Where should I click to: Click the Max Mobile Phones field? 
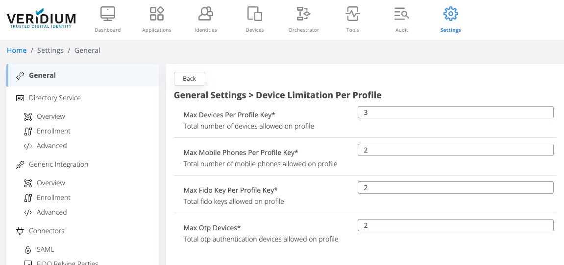(x=455, y=150)
